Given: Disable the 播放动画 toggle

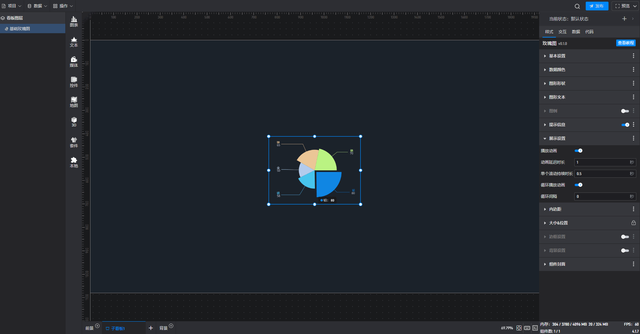Looking at the screenshot, I should point(578,151).
